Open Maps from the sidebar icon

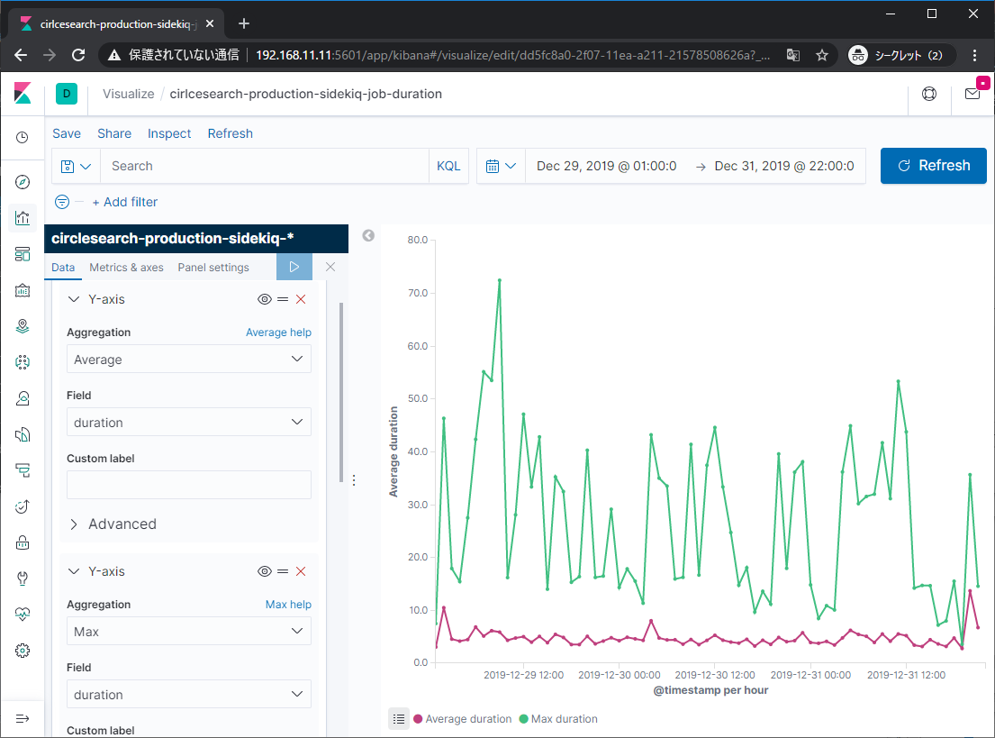(x=23, y=326)
